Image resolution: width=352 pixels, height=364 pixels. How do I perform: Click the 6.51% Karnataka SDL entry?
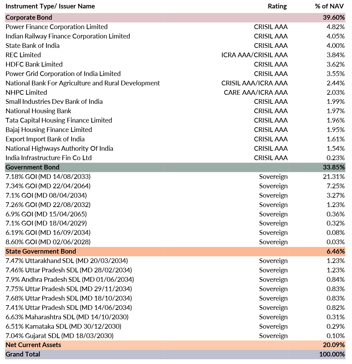pyautogui.click(x=63, y=326)
